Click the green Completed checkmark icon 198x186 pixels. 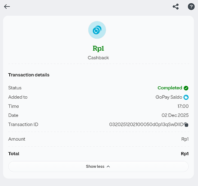point(186,88)
